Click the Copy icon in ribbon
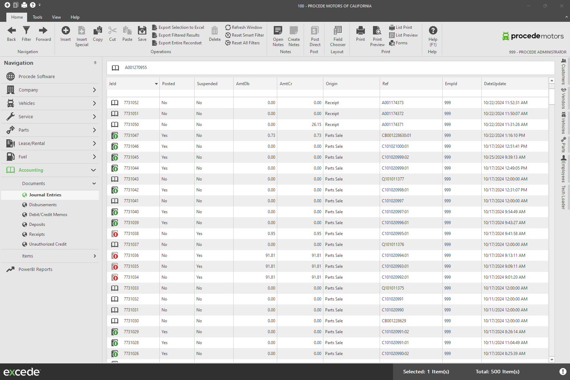This screenshot has height=380, width=570. [98, 31]
